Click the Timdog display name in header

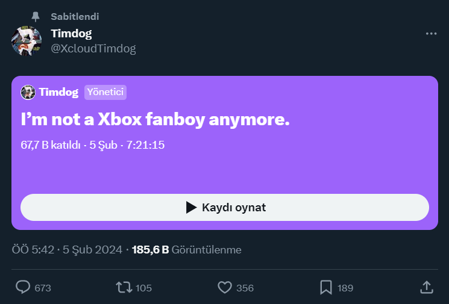coord(71,34)
